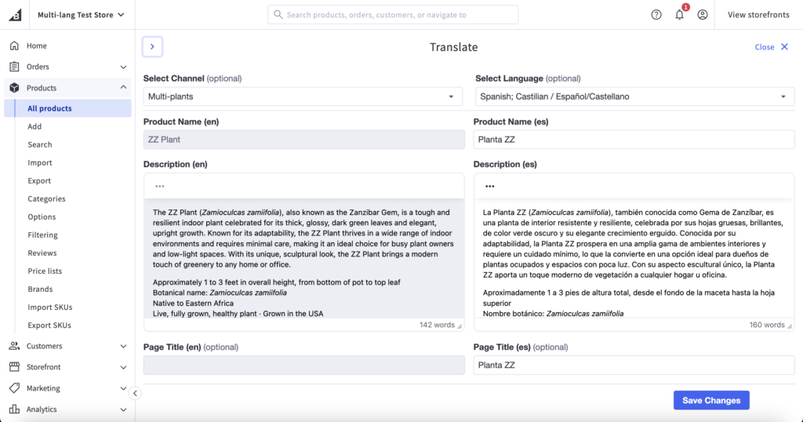The image size is (803, 422).
Task: Open the user account profile icon
Action: point(703,15)
